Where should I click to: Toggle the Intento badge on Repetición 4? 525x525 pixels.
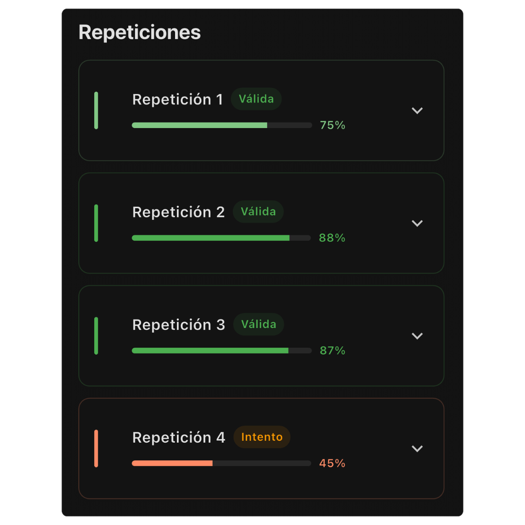262,437
